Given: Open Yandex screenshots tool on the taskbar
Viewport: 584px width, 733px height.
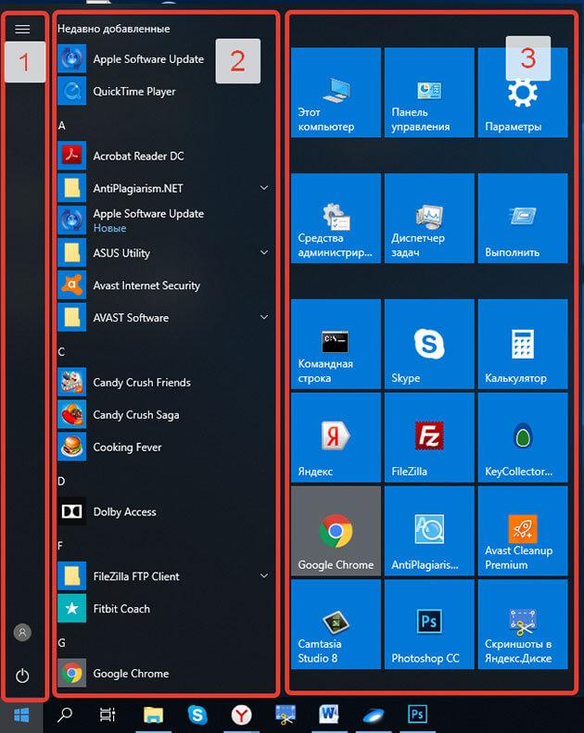Looking at the screenshot, I should click(286, 714).
